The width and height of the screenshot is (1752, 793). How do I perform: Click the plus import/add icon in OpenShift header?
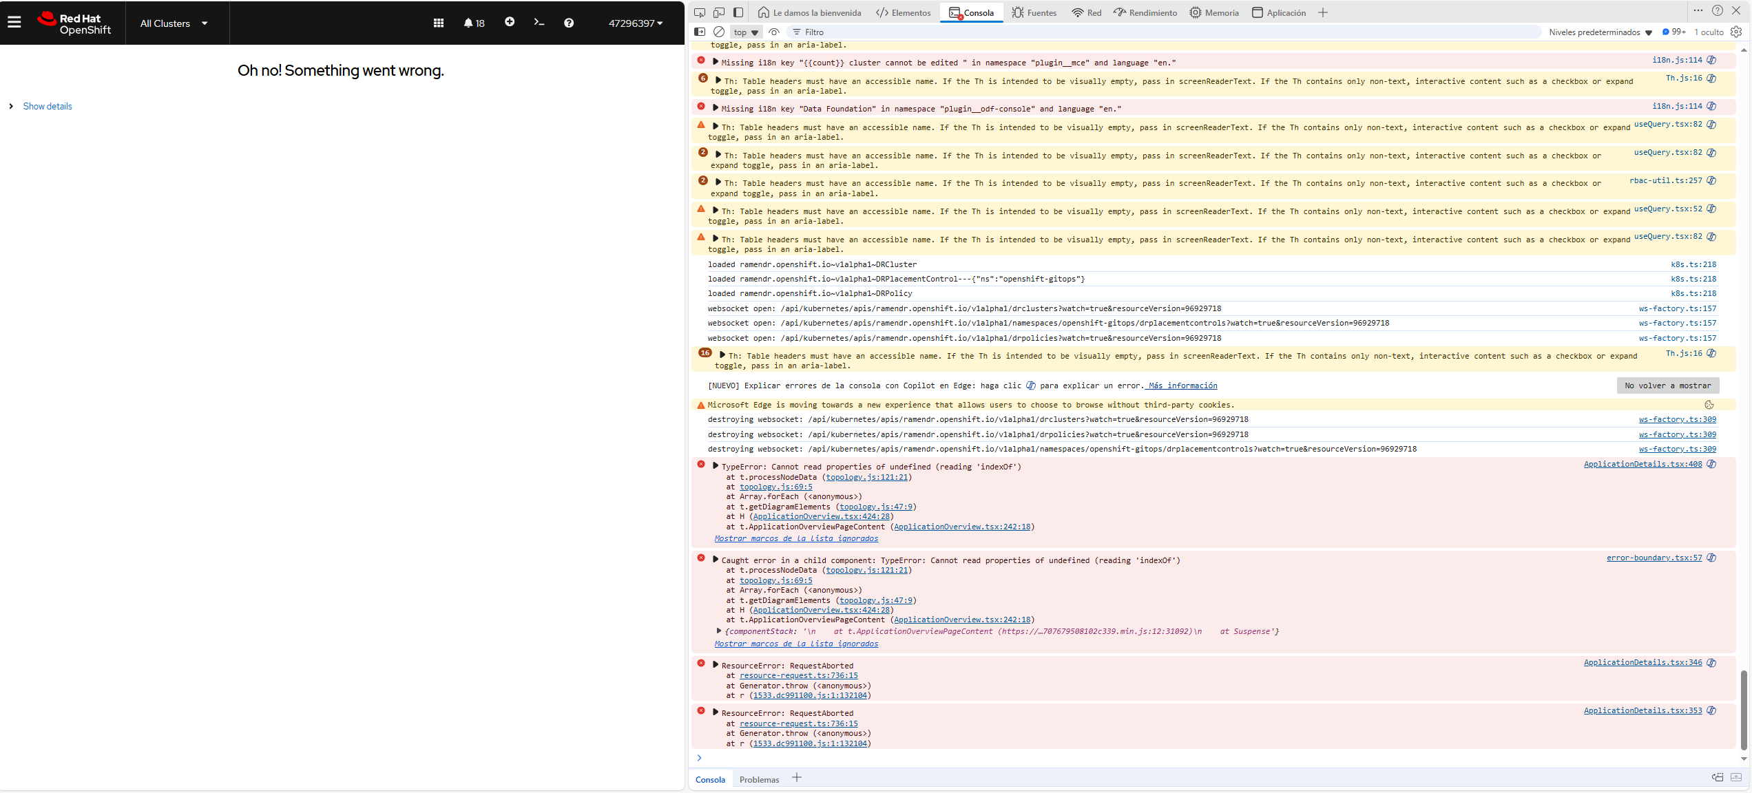click(510, 22)
